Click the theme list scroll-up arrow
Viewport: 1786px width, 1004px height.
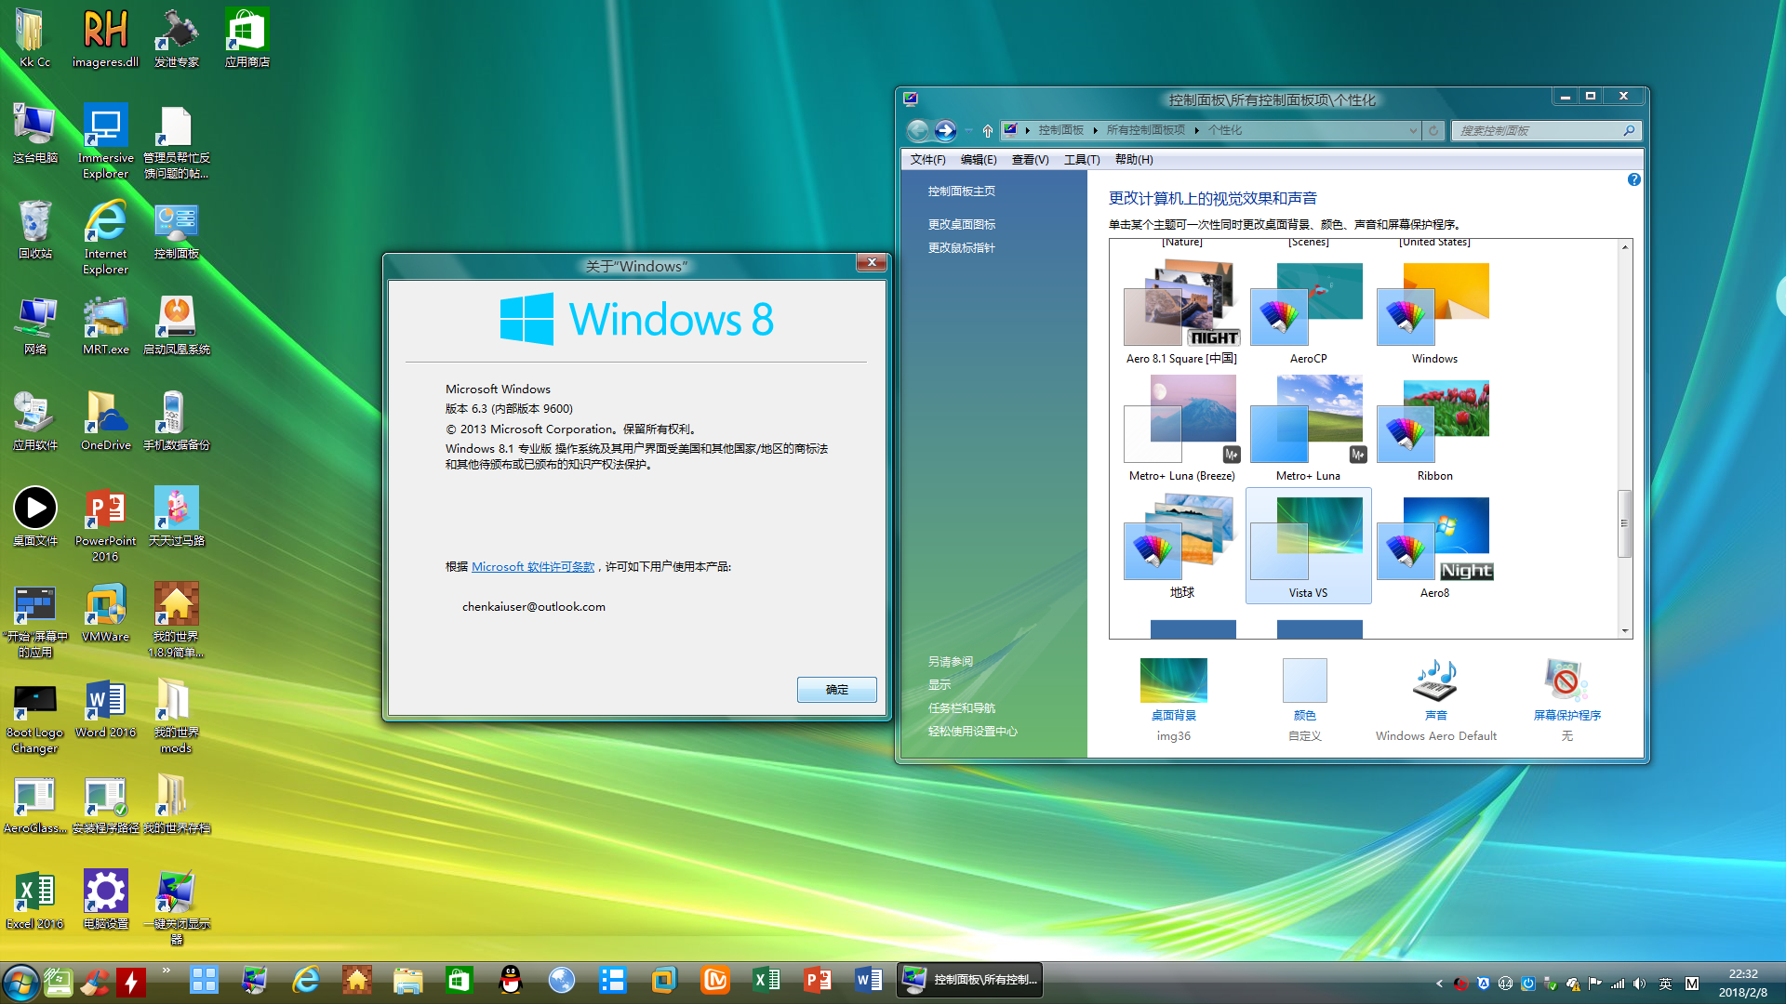pos(1625,246)
